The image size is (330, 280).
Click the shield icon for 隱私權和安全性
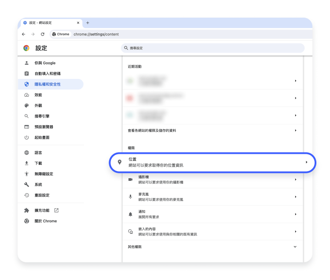pyautogui.click(x=26, y=84)
